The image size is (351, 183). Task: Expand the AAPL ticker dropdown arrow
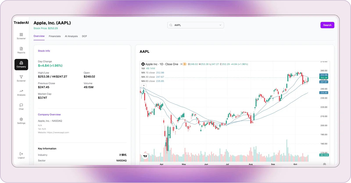tap(220, 25)
